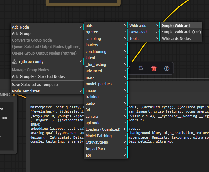This screenshot has height=172, width=209.
Task: Expand the loaders category
Action: (x=106, y=45)
